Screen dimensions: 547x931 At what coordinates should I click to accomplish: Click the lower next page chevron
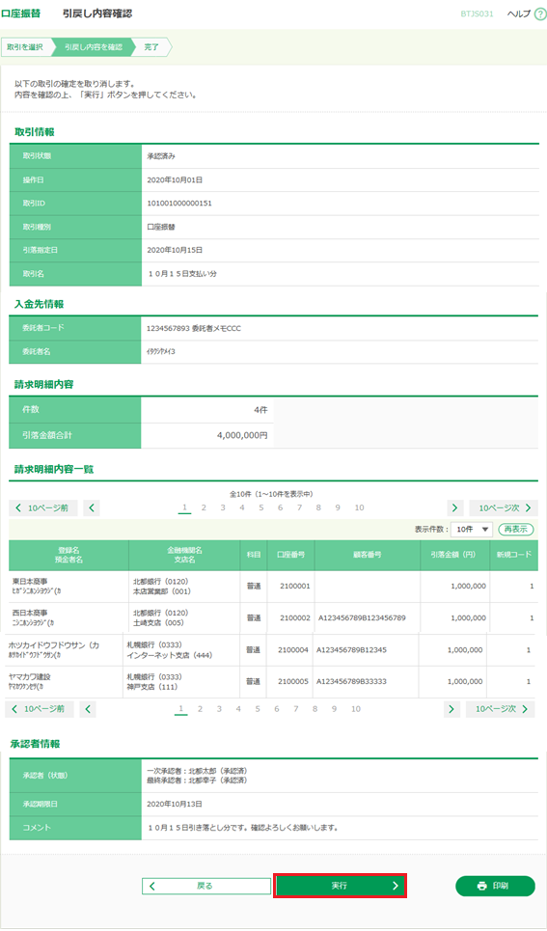click(451, 709)
